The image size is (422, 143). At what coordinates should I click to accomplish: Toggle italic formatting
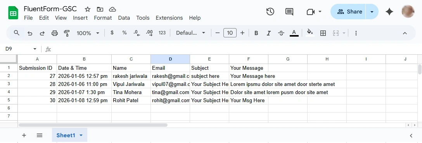[x=268, y=33]
